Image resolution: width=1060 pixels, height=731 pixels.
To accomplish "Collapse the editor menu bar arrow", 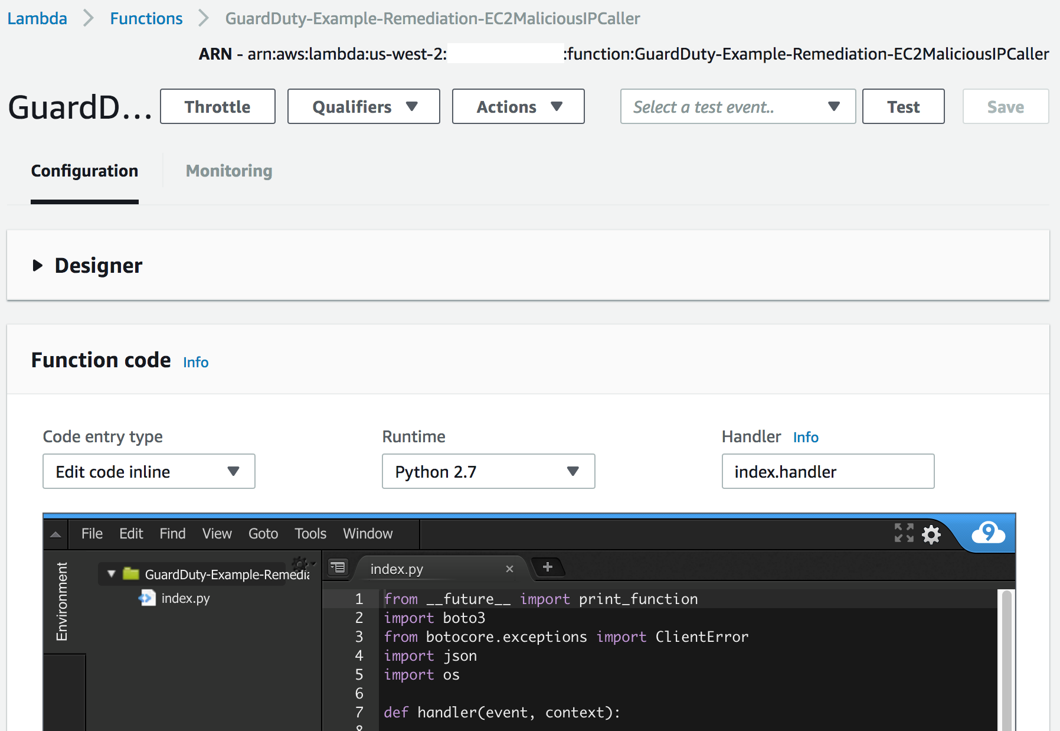I will pyautogui.click(x=55, y=534).
